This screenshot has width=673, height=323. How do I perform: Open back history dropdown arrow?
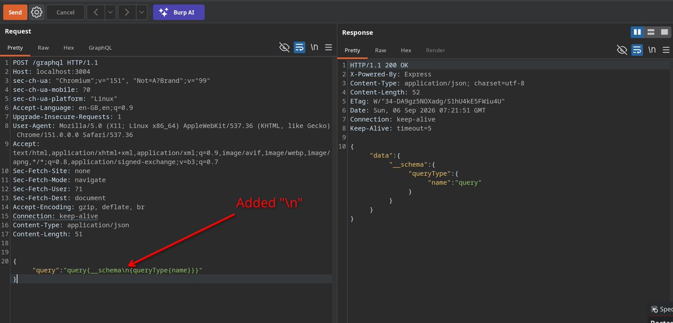[110, 12]
